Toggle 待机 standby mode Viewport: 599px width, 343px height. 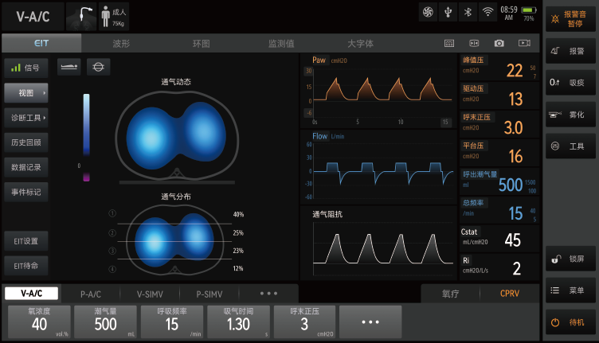[x=570, y=322]
